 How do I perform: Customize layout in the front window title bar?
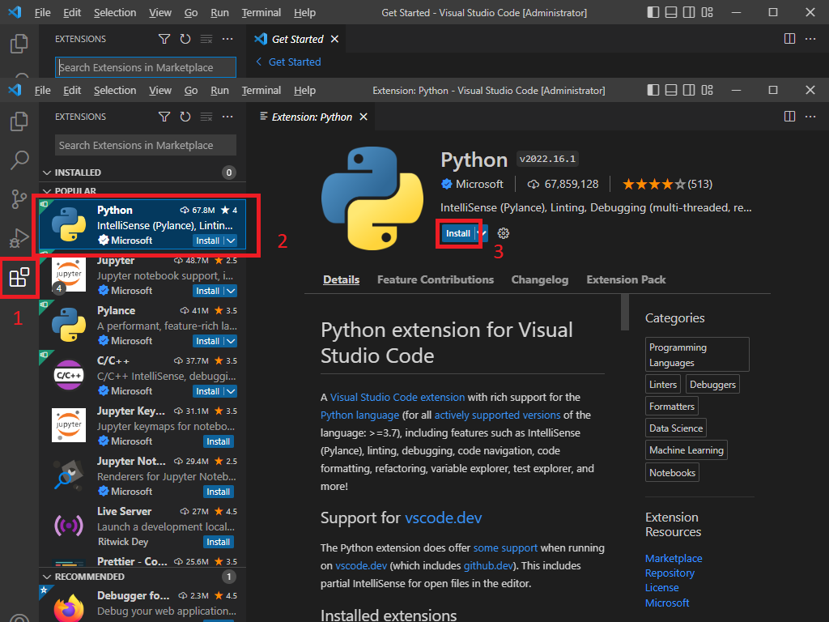[x=707, y=90]
